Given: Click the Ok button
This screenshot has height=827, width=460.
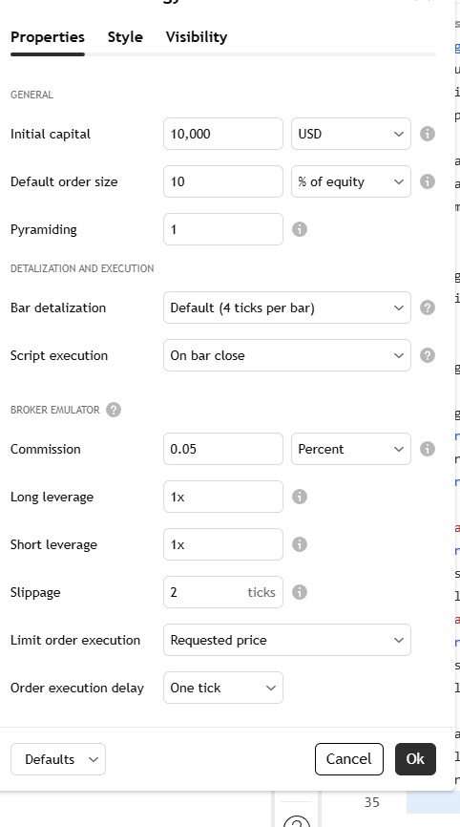Looking at the screenshot, I should [415, 759].
